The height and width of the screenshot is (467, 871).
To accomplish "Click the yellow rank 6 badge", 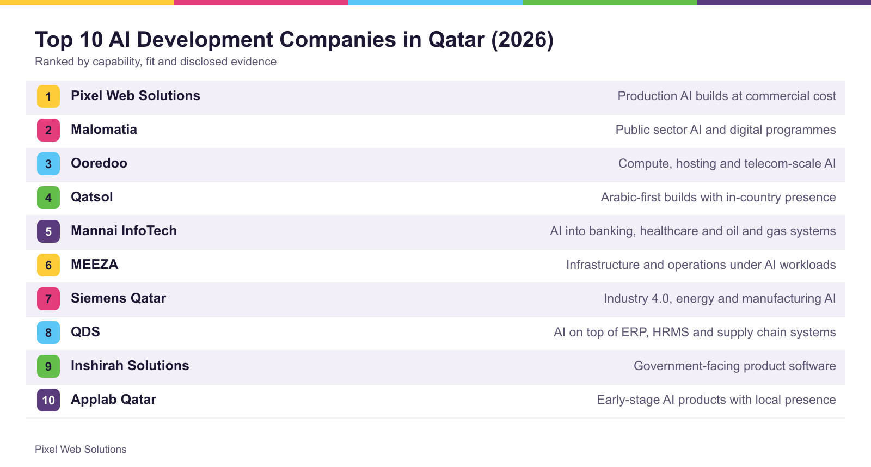I will [48, 265].
